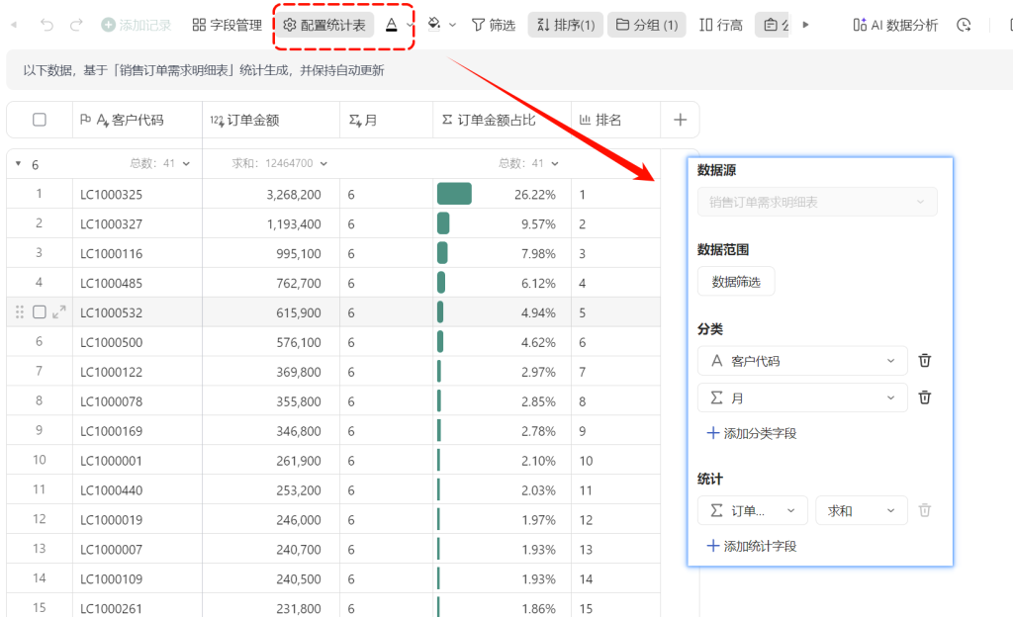Click the text color A icon
The height and width of the screenshot is (617, 1013).
392,25
